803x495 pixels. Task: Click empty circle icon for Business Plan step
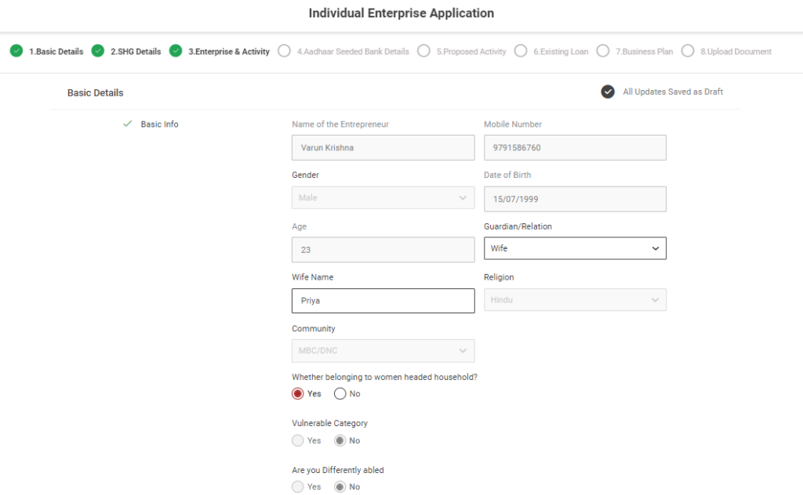click(x=603, y=51)
